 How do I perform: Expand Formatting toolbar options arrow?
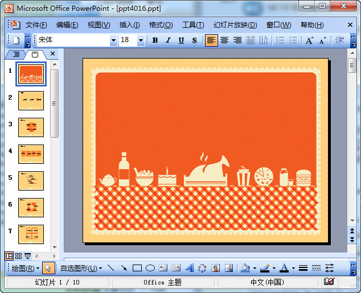pyautogui.click(x=353, y=40)
